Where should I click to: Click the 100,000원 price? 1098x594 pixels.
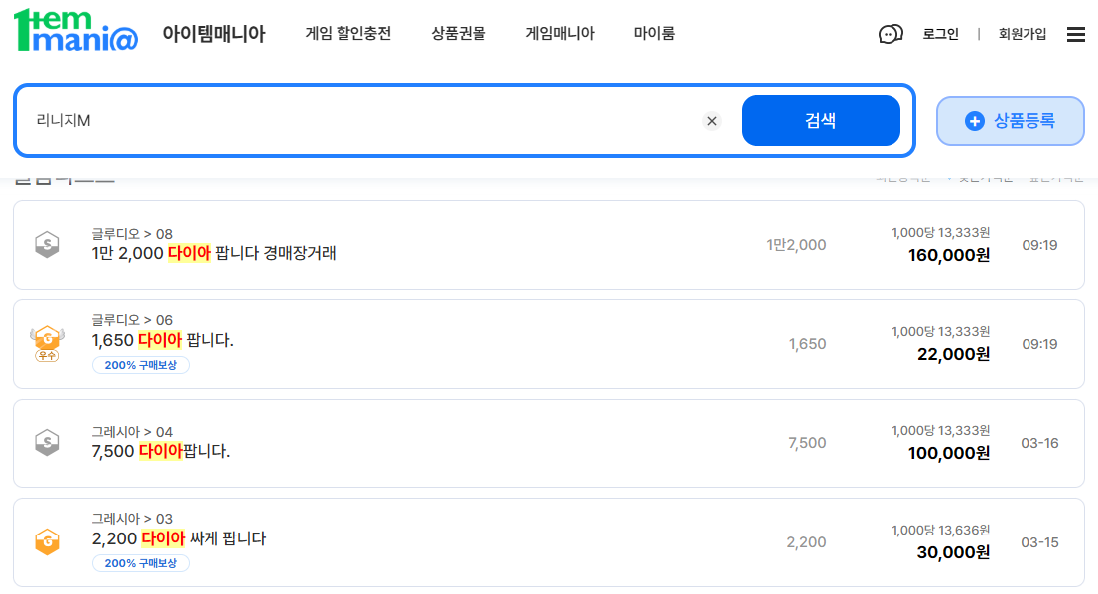pos(949,454)
